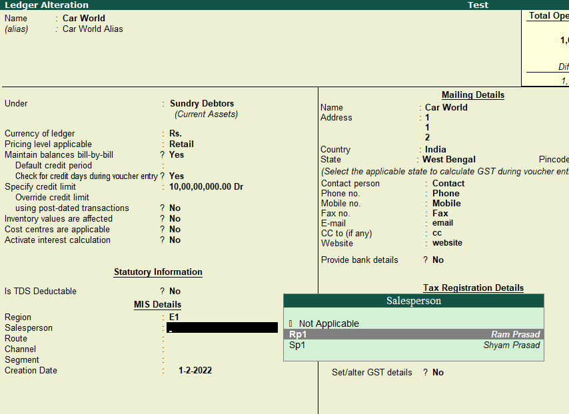Click the Creation Date 1-2-2022 field
Image resolution: width=569 pixels, height=414 pixels.
[195, 370]
